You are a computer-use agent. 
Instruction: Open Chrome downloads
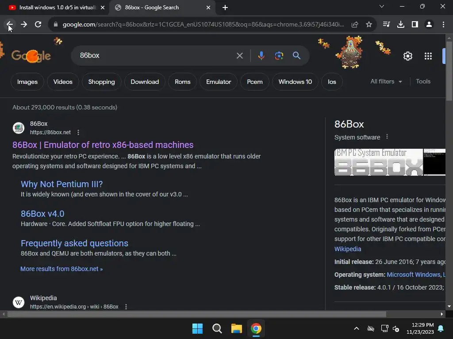pos(401,25)
